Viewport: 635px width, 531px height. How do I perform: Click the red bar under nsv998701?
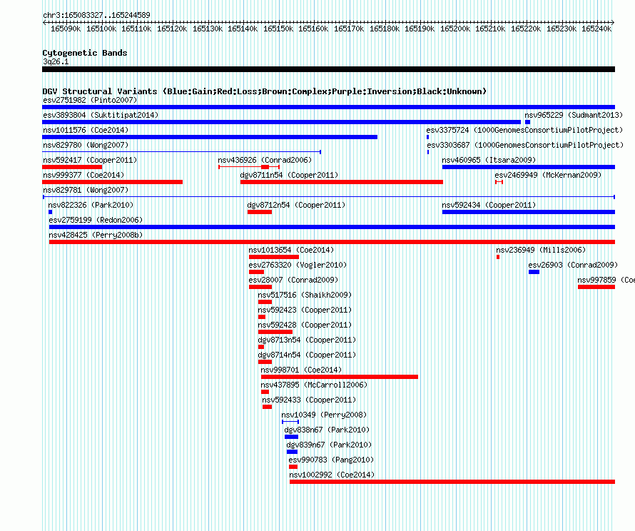(340, 377)
